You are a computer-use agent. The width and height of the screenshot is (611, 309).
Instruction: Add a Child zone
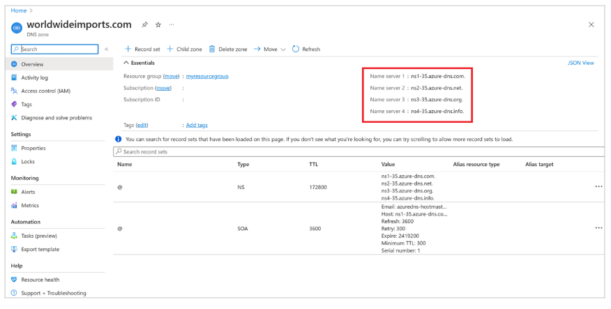(184, 50)
